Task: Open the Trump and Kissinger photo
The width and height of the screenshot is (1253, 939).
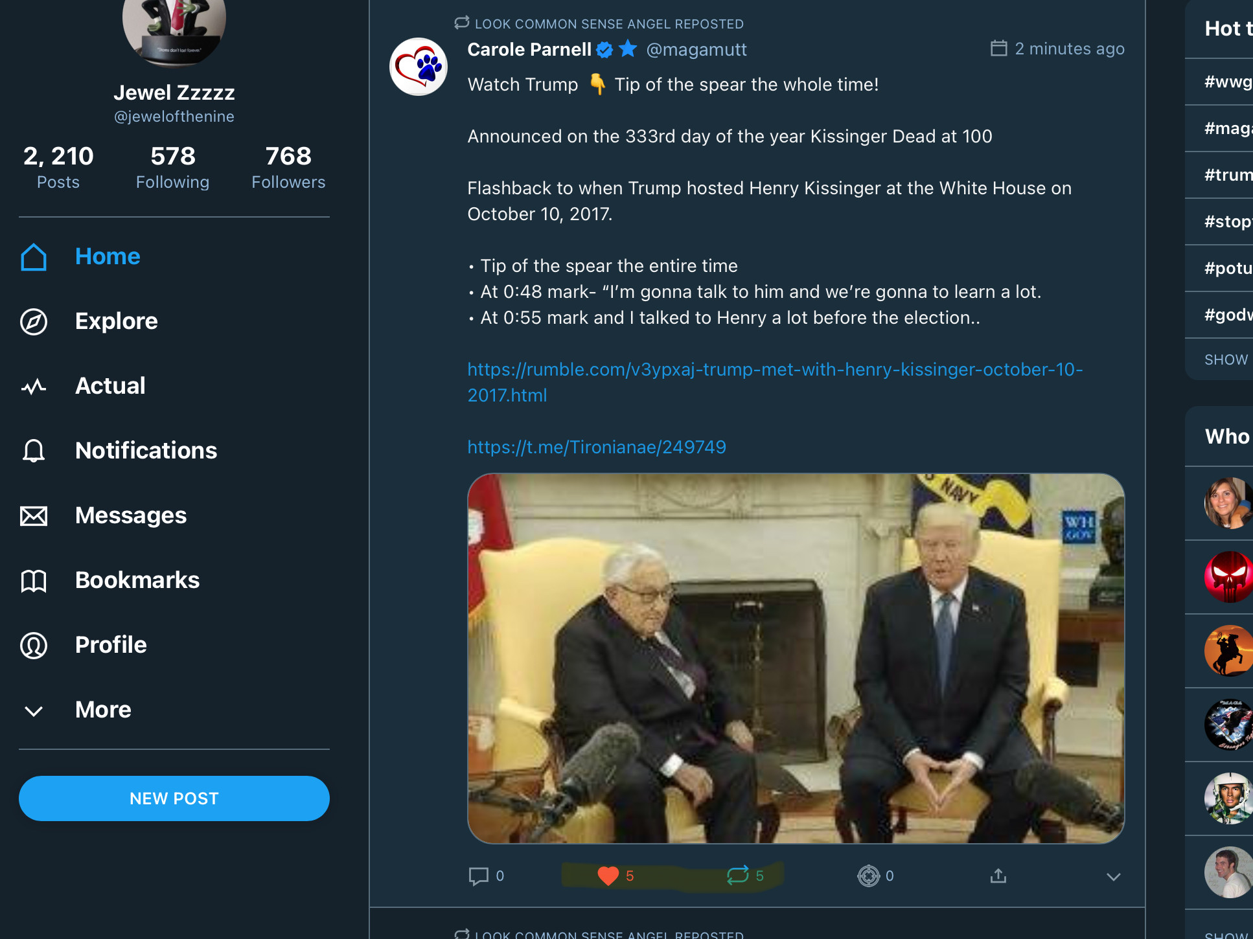Action: coord(796,658)
